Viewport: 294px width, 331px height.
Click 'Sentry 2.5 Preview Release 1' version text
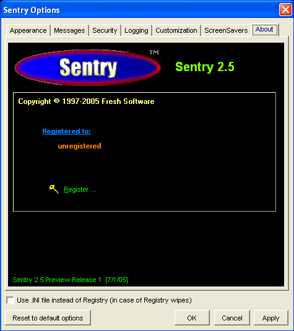(x=70, y=280)
